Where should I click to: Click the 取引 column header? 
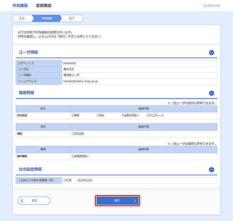[x=43, y=109]
